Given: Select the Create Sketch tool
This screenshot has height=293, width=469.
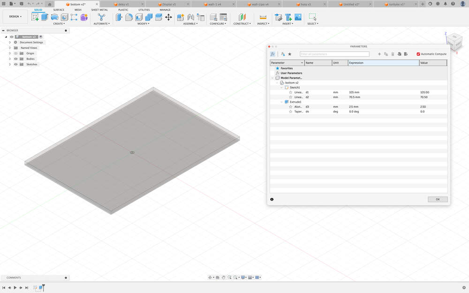Looking at the screenshot, I should [35, 17].
